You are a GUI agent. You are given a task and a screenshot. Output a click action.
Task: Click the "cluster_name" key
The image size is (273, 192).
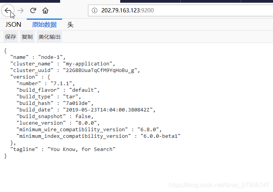click(32, 64)
